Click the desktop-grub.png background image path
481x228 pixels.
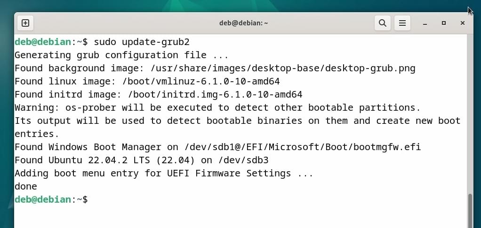[x=283, y=68]
